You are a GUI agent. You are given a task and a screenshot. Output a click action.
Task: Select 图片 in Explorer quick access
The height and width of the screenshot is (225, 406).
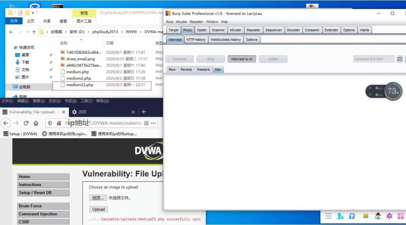(x=25, y=77)
